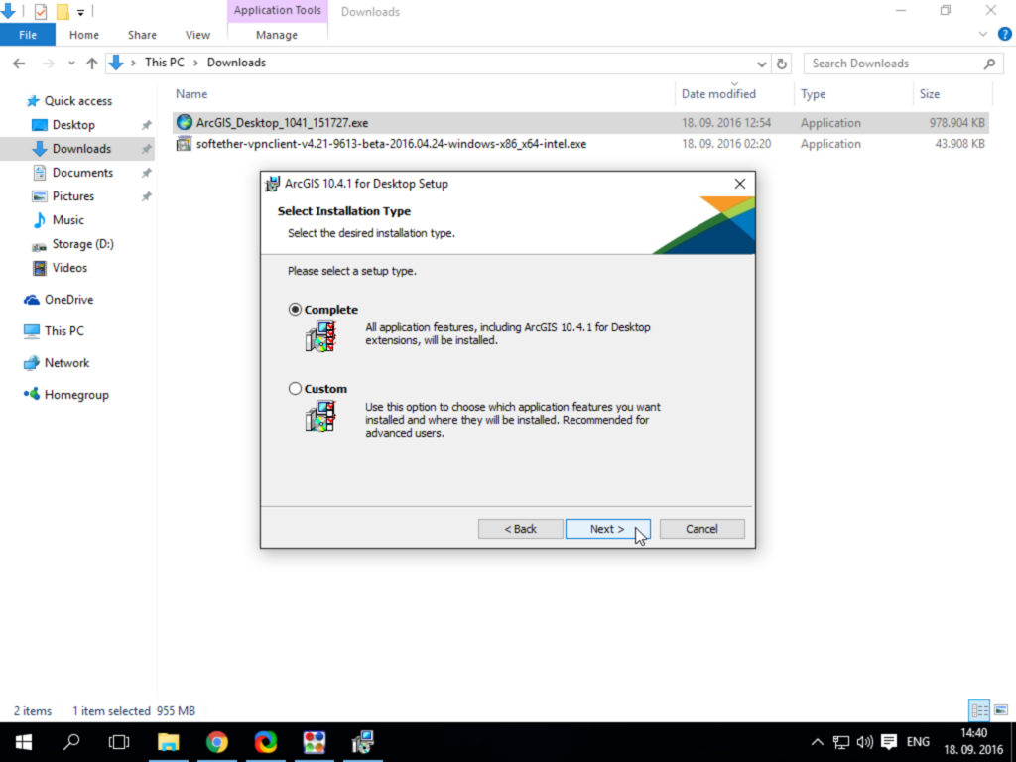Open the View ribbon tab

197,35
